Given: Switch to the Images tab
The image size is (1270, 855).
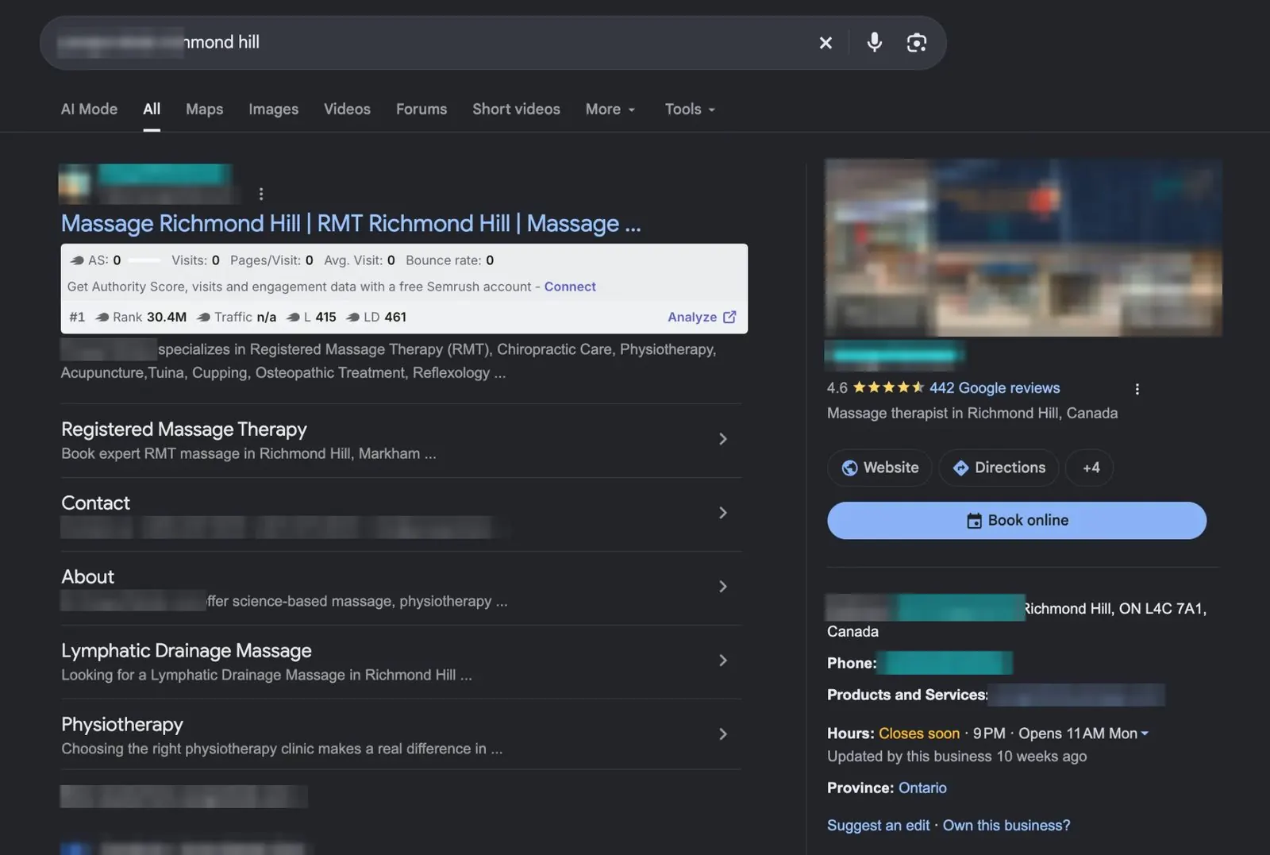Looking at the screenshot, I should click(x=273, y=110).
